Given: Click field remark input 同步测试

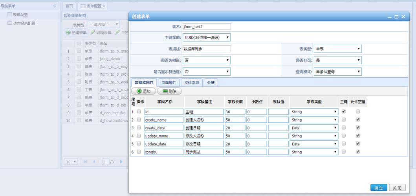Looking at the screenshot, I should click(204, 152).
